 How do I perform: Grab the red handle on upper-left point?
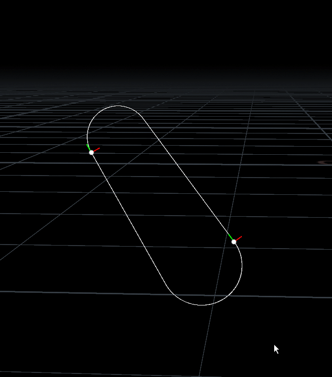pos(97,149)
